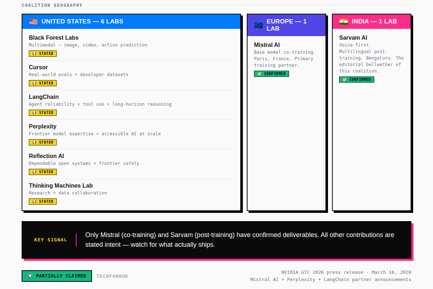The width and height of the screenshot is (433, 289).
Task: Click 'Multimodal — image, video, action prediction' text
Action: [x=88, y=45]
